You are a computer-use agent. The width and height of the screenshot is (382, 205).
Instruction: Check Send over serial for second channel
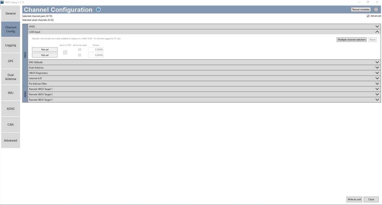(x=80, y=55)
